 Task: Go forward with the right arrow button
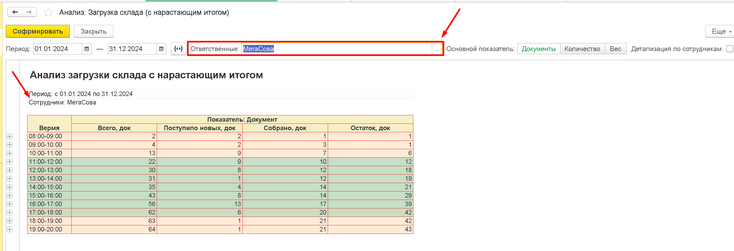(x=29, y=12)
